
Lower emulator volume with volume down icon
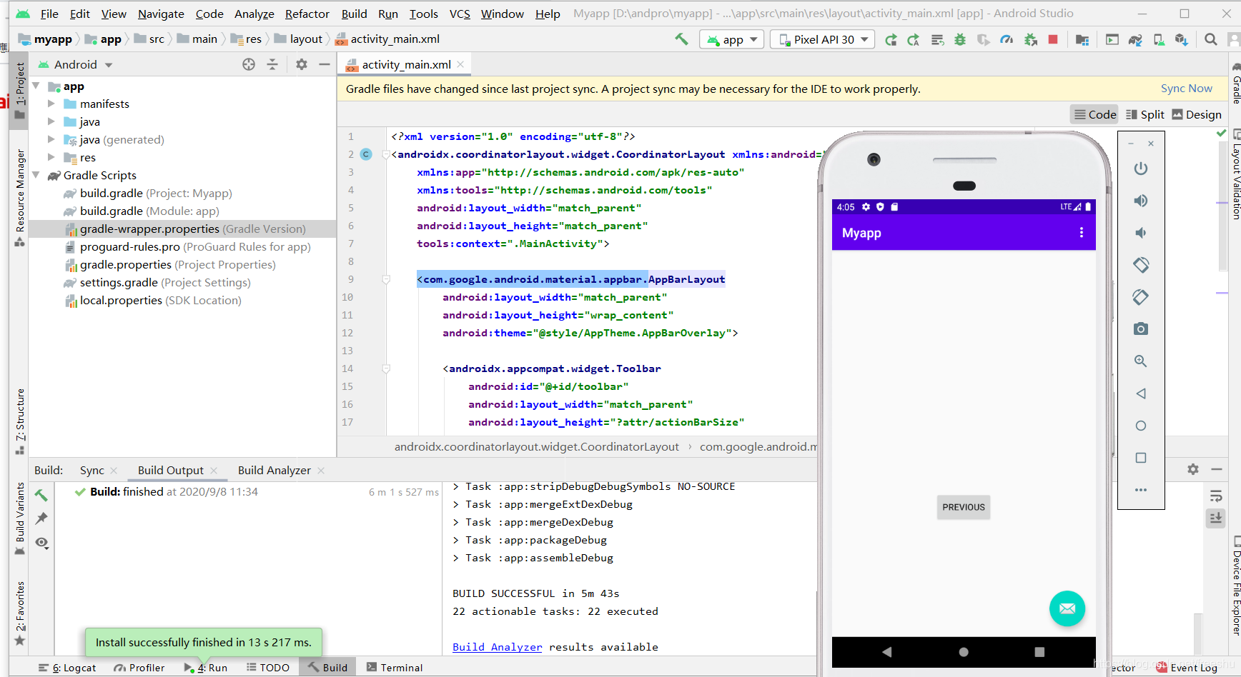pyautogui.click(x=1141, y=233)
